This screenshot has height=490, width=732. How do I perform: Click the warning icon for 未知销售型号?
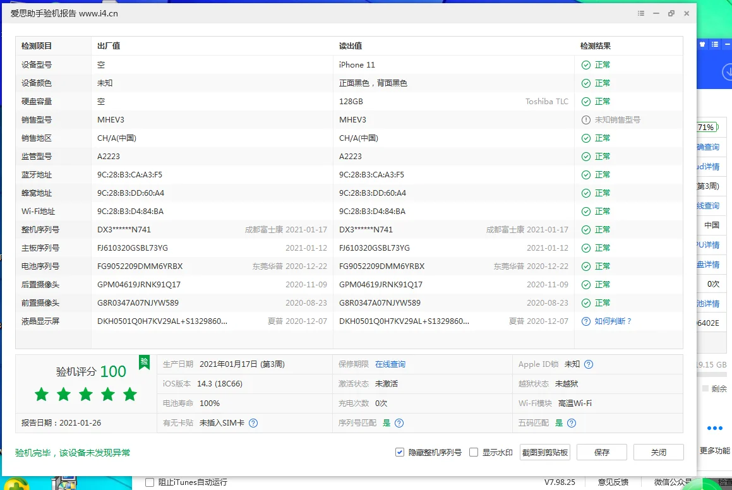click(586, 120)
